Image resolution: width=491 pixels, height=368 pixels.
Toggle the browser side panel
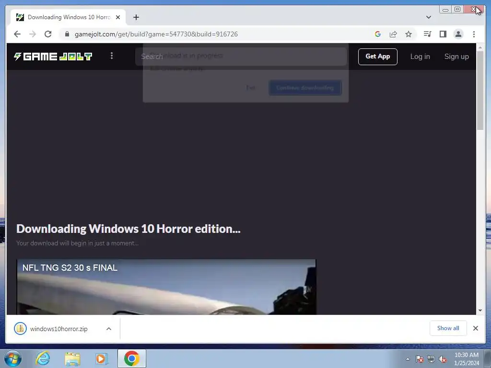point(443,34)
